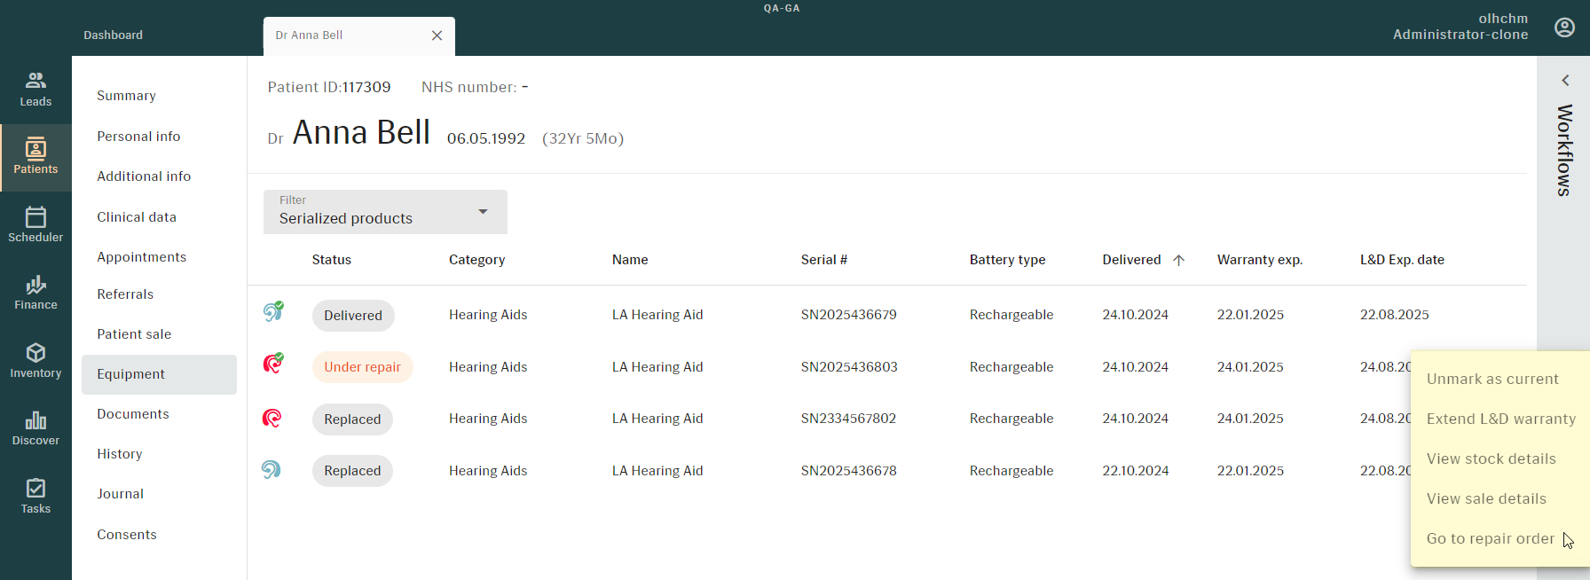Image resolution: width=1590 pixels, height=580 pixels.
Task: Click red hearing aid icon for SN2334567802
Action: 272,418
